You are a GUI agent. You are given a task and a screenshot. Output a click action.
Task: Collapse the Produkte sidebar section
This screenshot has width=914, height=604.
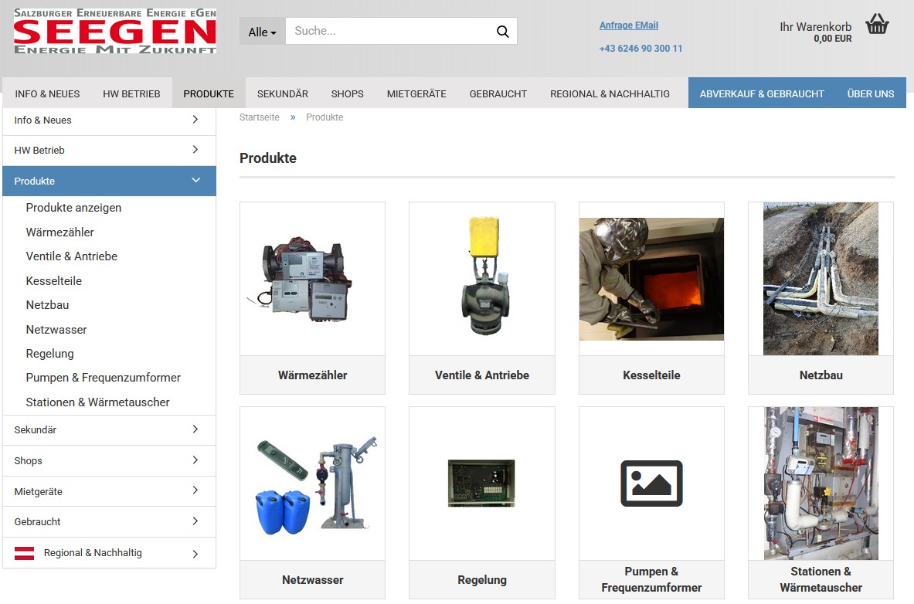click(x=195, y=181)
